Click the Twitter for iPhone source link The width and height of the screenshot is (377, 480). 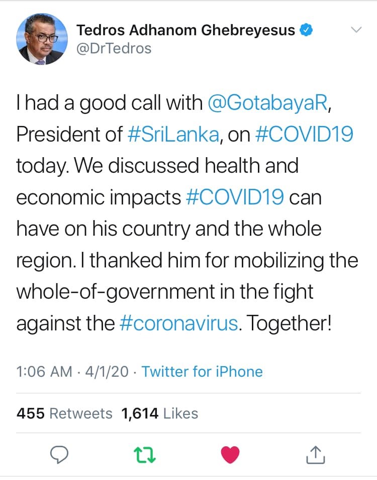point(202,372)
